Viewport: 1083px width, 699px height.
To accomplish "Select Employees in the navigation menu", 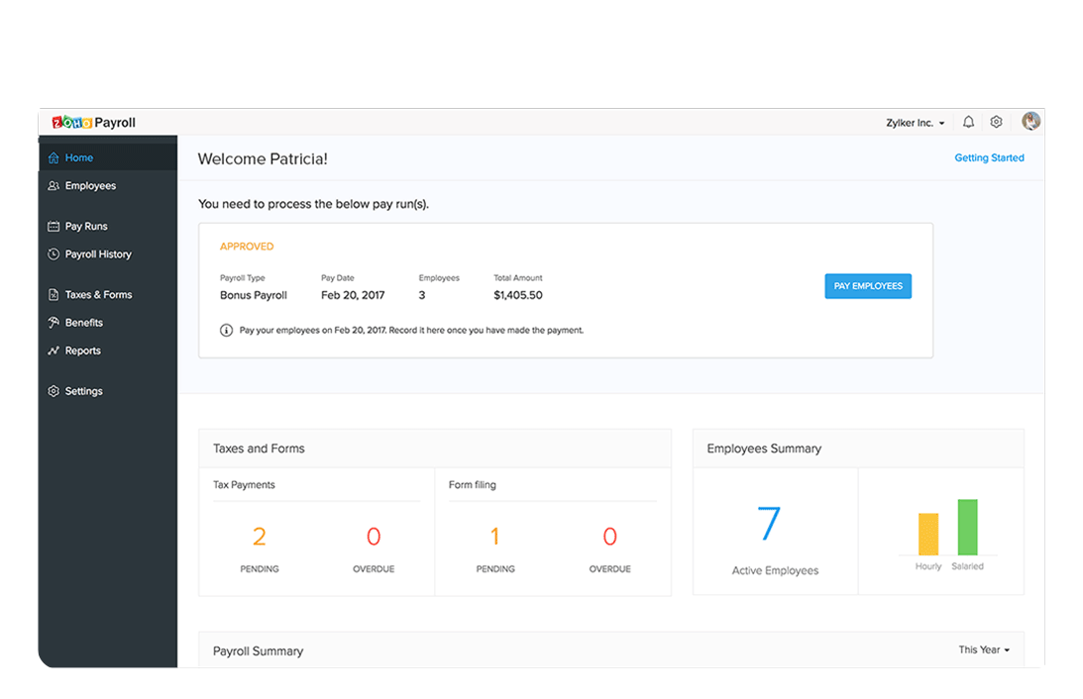I will (90, 185).
